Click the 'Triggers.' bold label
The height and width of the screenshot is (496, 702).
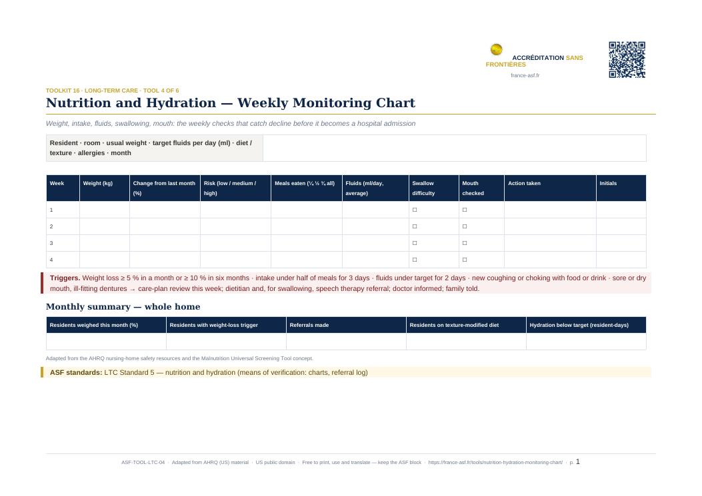65,278
